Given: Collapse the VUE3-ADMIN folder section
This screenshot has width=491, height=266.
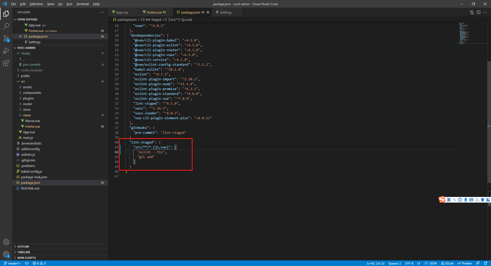Looking at the screenshot, I should point(60,48).
